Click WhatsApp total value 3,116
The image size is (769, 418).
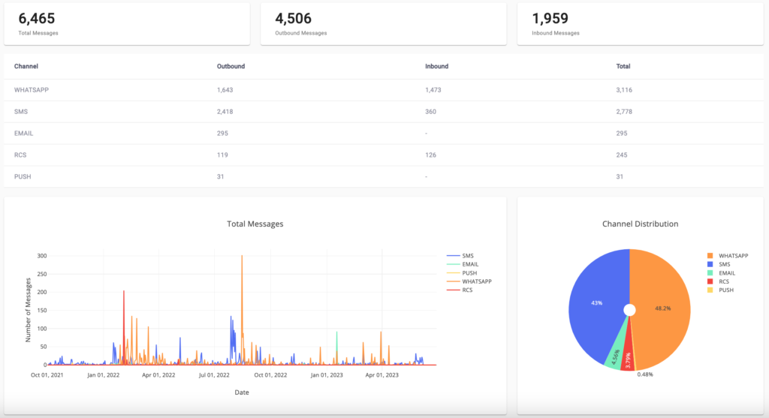(x=624, y=90)
